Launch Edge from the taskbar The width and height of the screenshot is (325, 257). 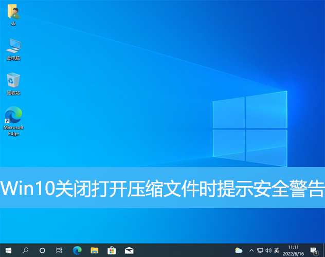77,250
